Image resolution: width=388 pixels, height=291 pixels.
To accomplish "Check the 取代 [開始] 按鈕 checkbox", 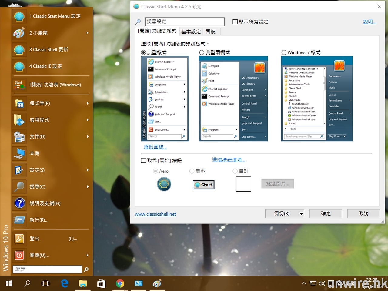I will coord(144,160).
